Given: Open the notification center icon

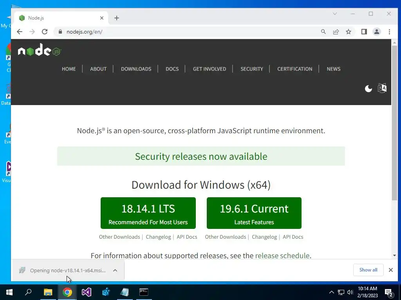Looking at the screenshot, I should [389, 293].
